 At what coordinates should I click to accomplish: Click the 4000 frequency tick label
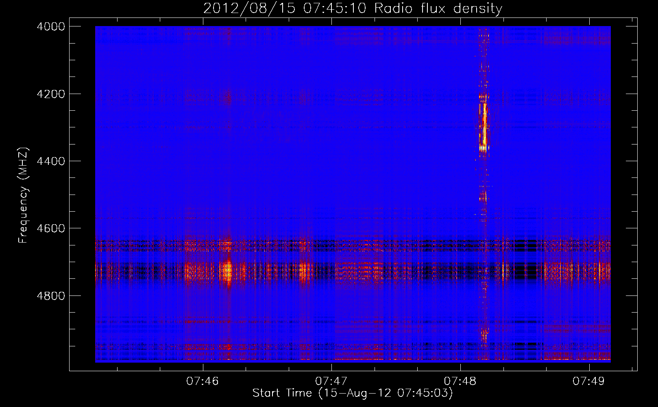coord(51,26)
